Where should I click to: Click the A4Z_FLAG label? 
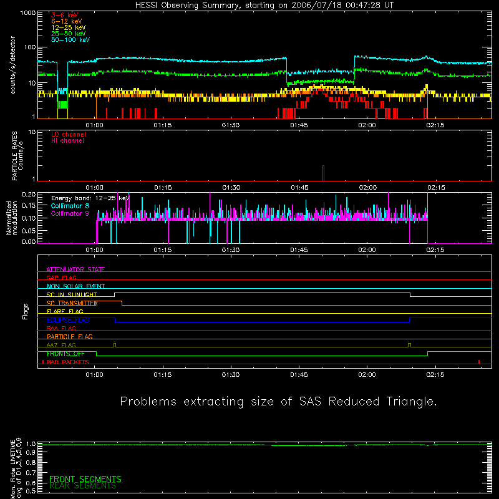tap(61, 345)
